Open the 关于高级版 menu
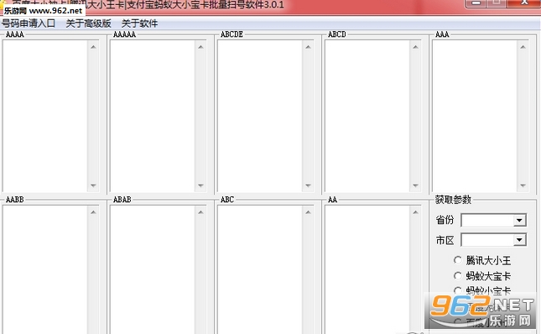 pos(88,23)
